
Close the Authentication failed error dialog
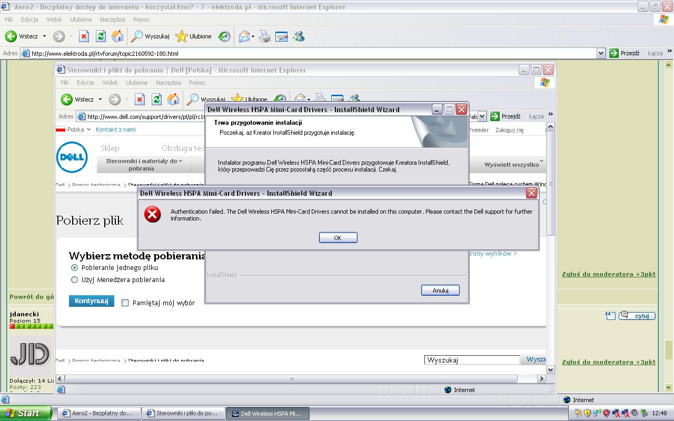531,193
